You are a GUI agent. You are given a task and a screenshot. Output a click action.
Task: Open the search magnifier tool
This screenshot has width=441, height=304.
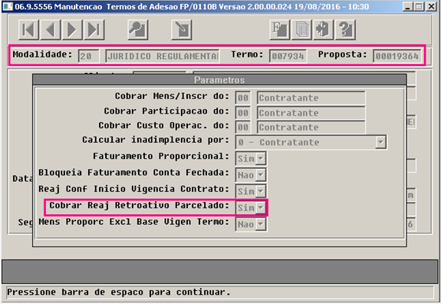click(x=138, y=29)
